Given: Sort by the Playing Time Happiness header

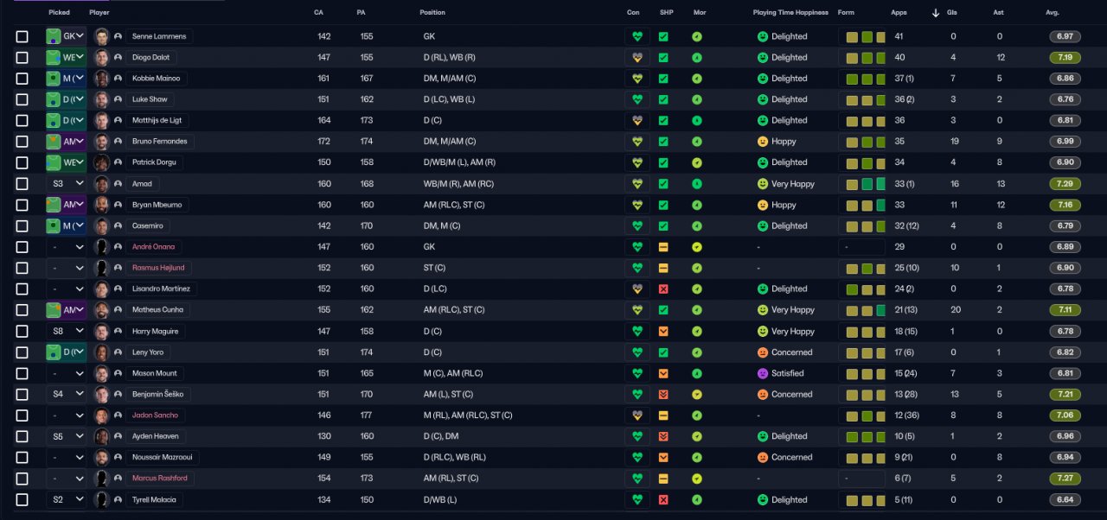Looking at the screenshot, I should pos(790,13).
